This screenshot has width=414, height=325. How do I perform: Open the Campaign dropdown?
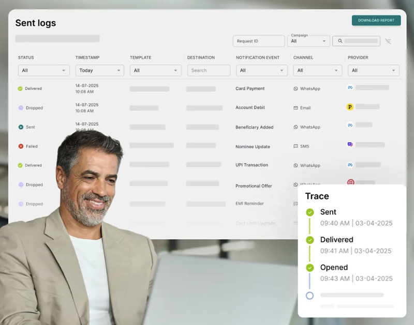309,41
